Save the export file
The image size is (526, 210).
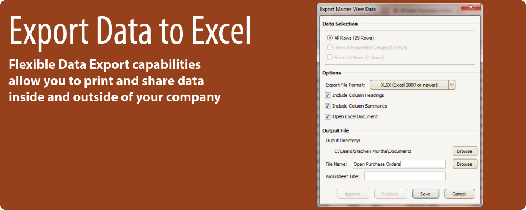click(425, 194)
